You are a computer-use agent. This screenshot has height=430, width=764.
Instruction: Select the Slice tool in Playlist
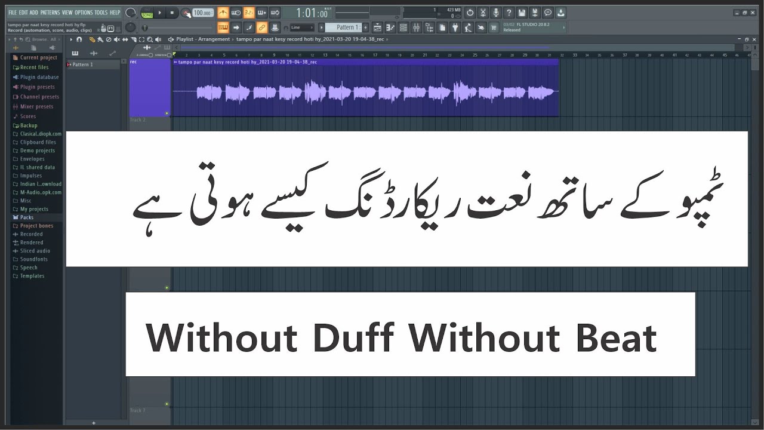(134, 39)
